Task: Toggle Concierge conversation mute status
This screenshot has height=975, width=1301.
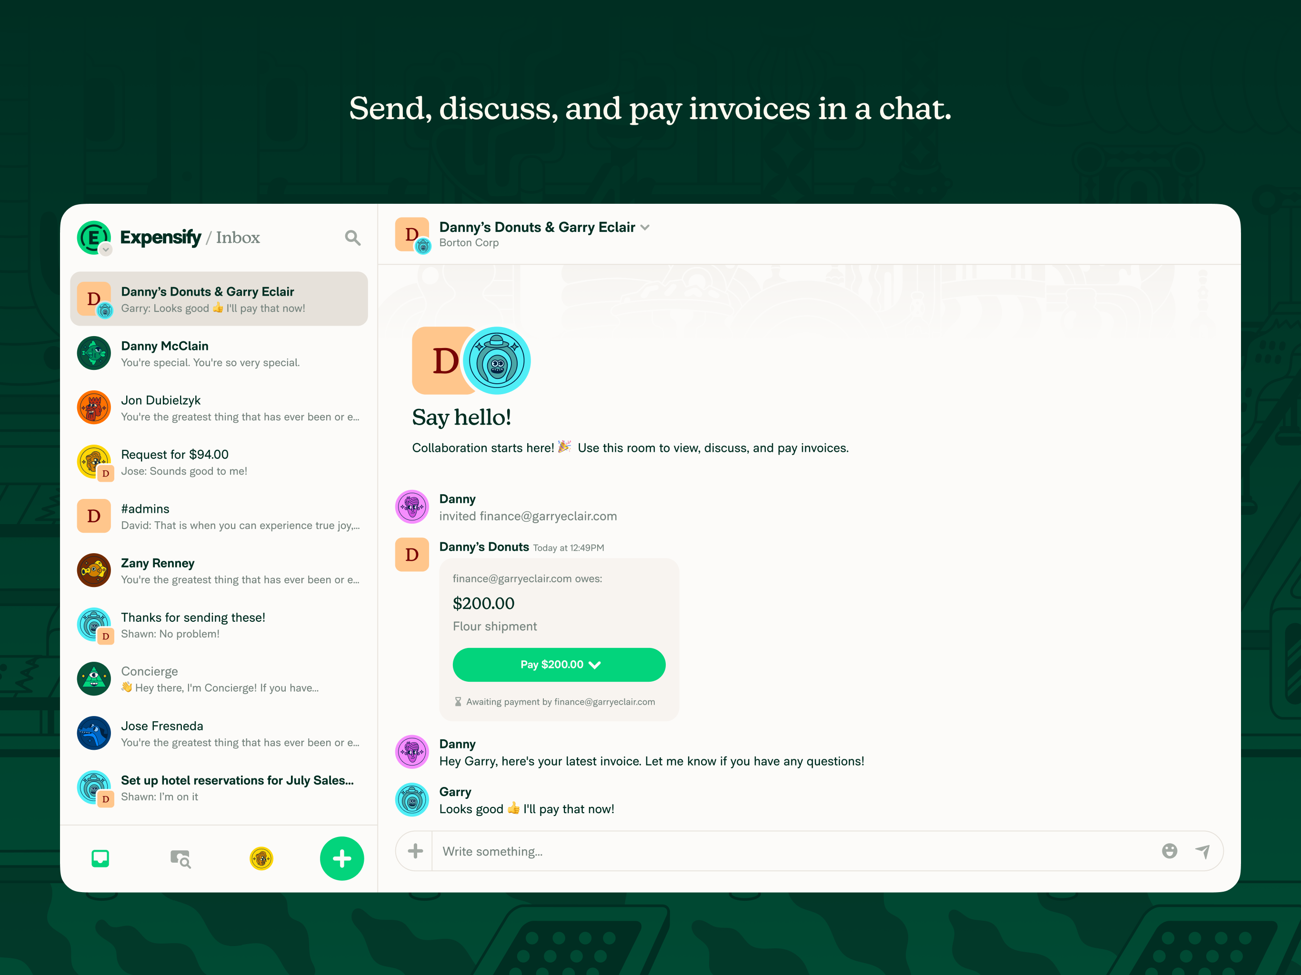Action: pos(218,678)
